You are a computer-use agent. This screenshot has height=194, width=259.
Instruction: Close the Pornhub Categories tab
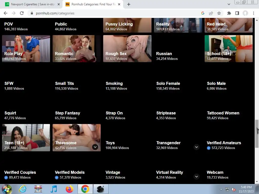(119, 4)
